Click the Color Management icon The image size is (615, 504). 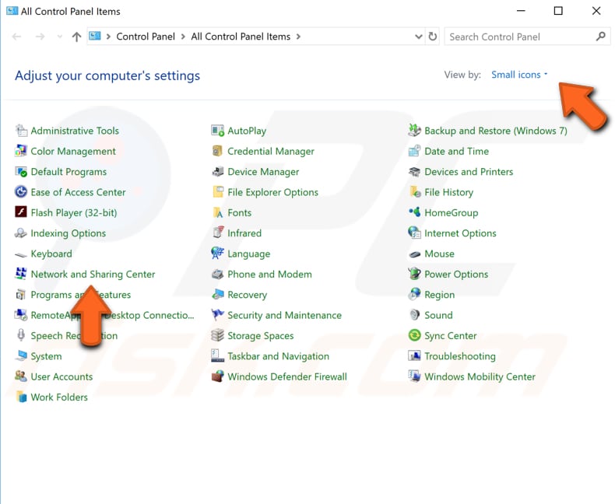(21, 151)
